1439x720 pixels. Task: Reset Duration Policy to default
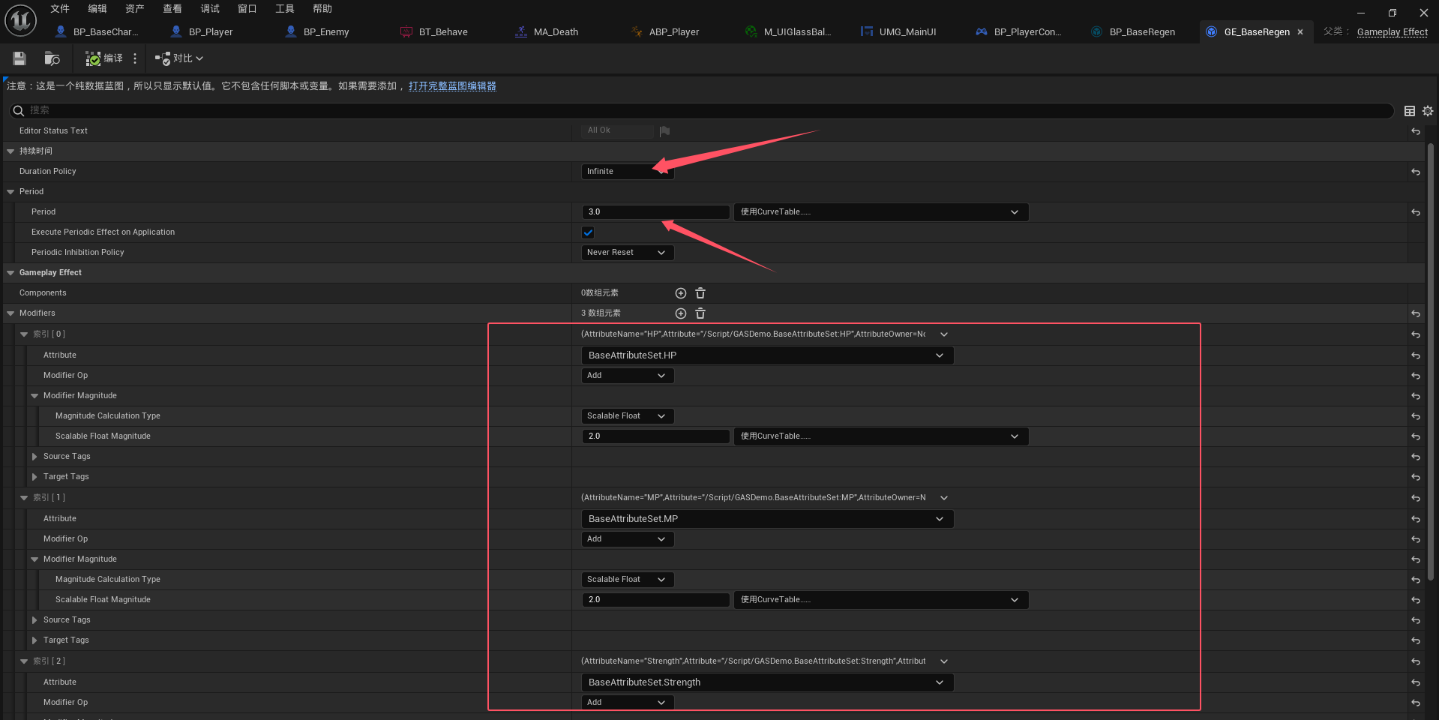coord(1416,172)
